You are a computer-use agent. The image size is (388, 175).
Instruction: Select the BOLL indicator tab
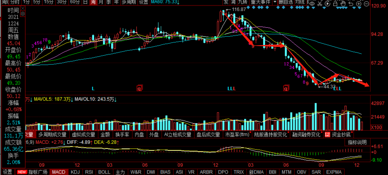point(104,172)
